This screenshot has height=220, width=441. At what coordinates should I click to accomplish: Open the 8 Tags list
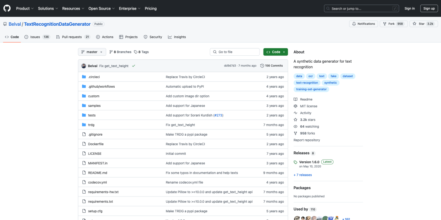click(141, 52)
